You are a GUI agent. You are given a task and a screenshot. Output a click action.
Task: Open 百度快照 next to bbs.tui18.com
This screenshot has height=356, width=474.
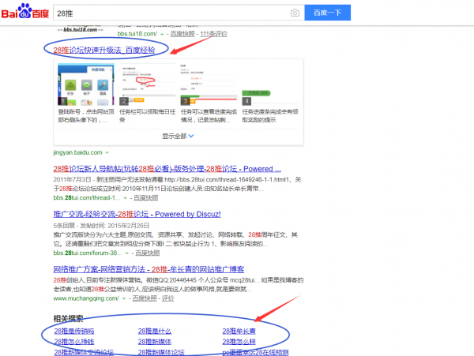(x=182, y=34)
